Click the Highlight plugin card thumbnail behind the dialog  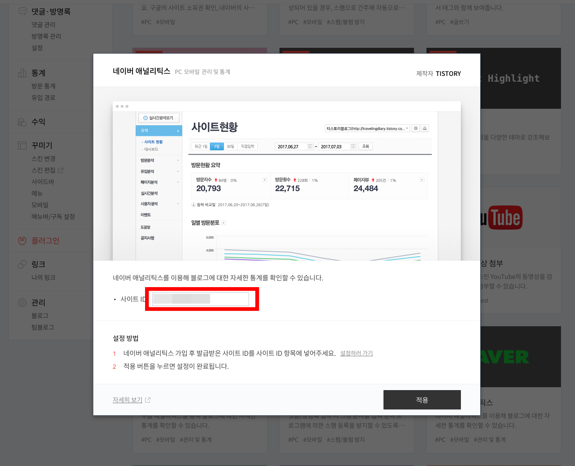[x=521, y=78]
